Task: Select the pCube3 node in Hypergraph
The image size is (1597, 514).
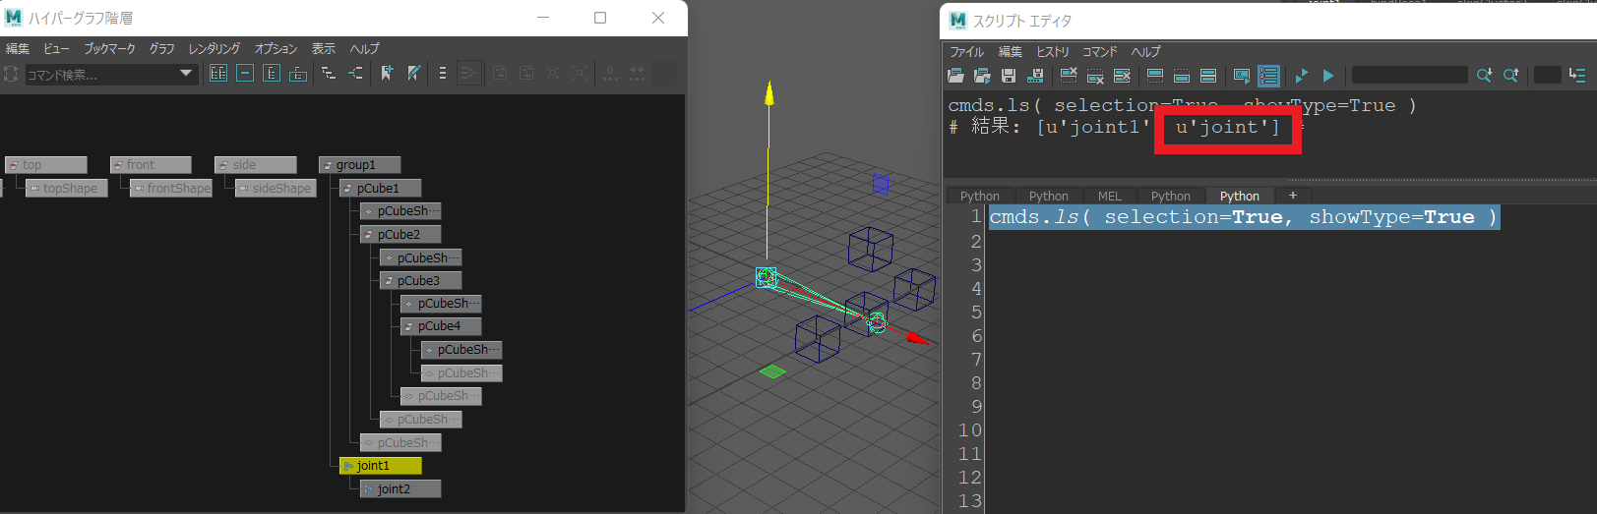Action: [x=420, y=281]
